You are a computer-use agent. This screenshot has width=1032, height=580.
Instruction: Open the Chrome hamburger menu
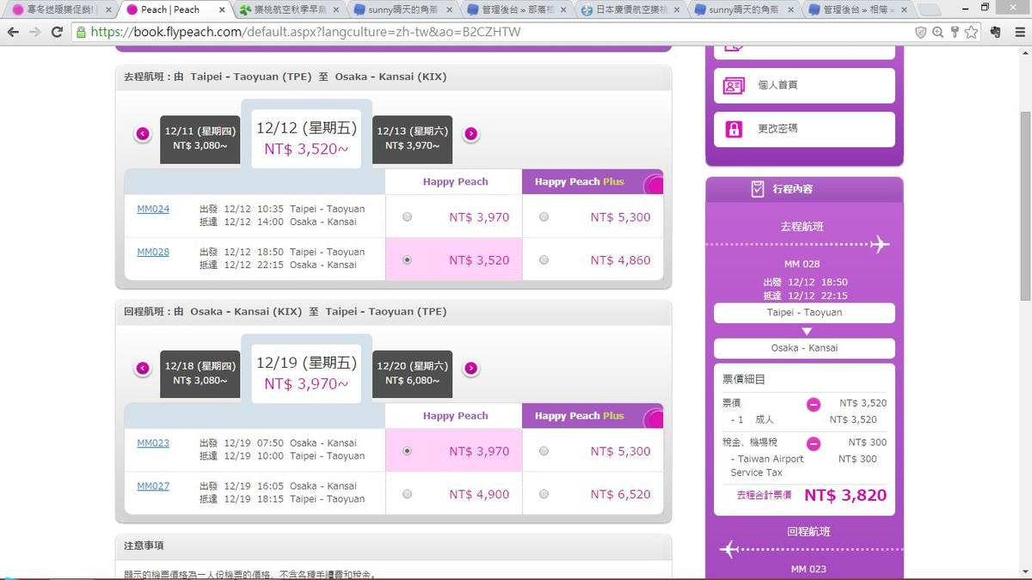[1018, 32]
